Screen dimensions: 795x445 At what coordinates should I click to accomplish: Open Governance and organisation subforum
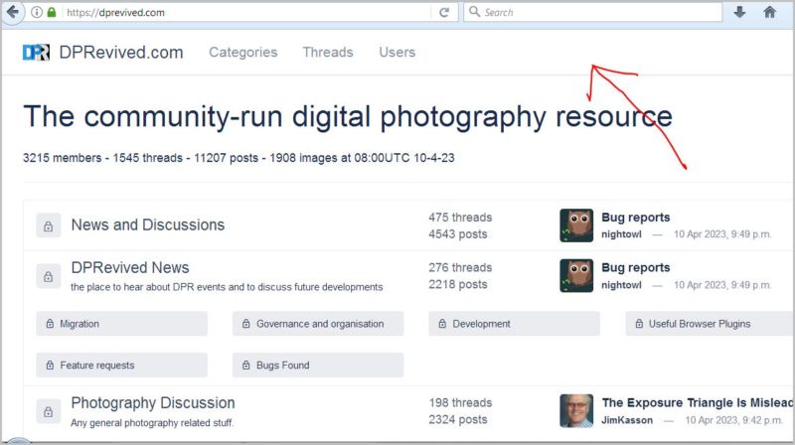point(318,324)
